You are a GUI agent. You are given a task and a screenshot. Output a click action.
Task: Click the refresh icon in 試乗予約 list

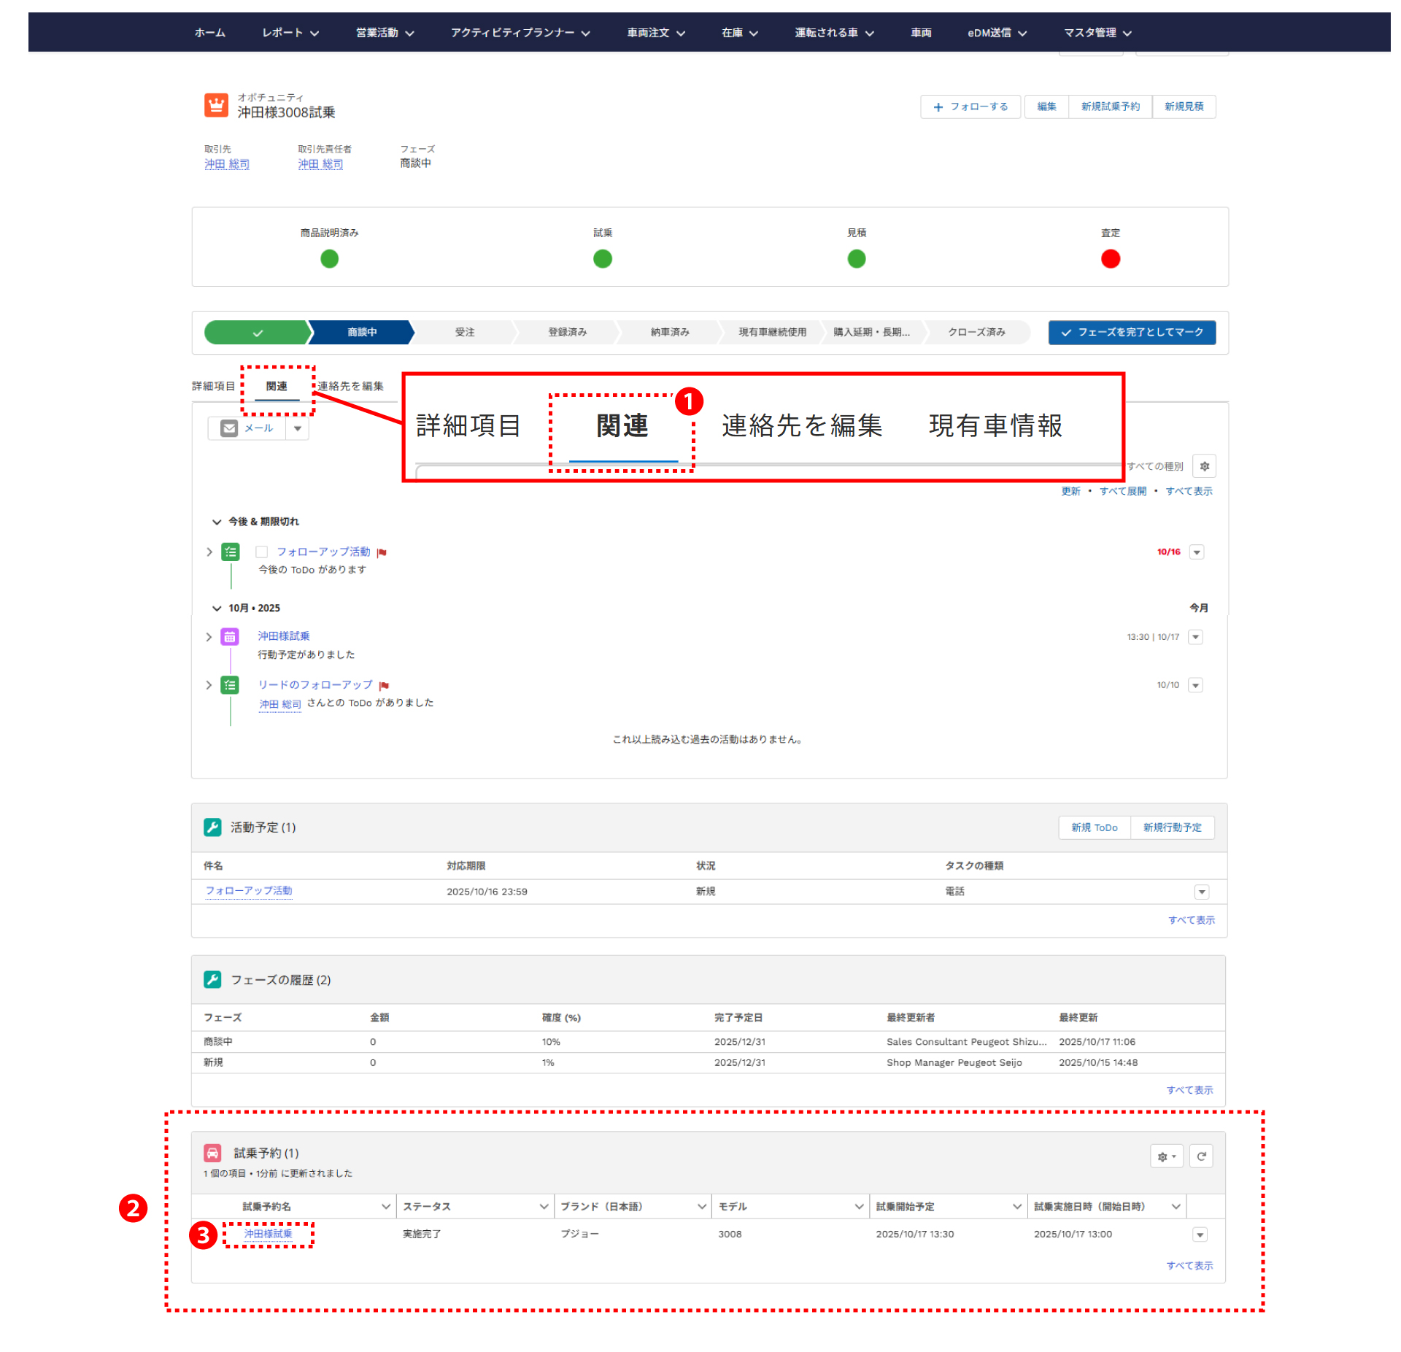click(x=1201, y=1156)
